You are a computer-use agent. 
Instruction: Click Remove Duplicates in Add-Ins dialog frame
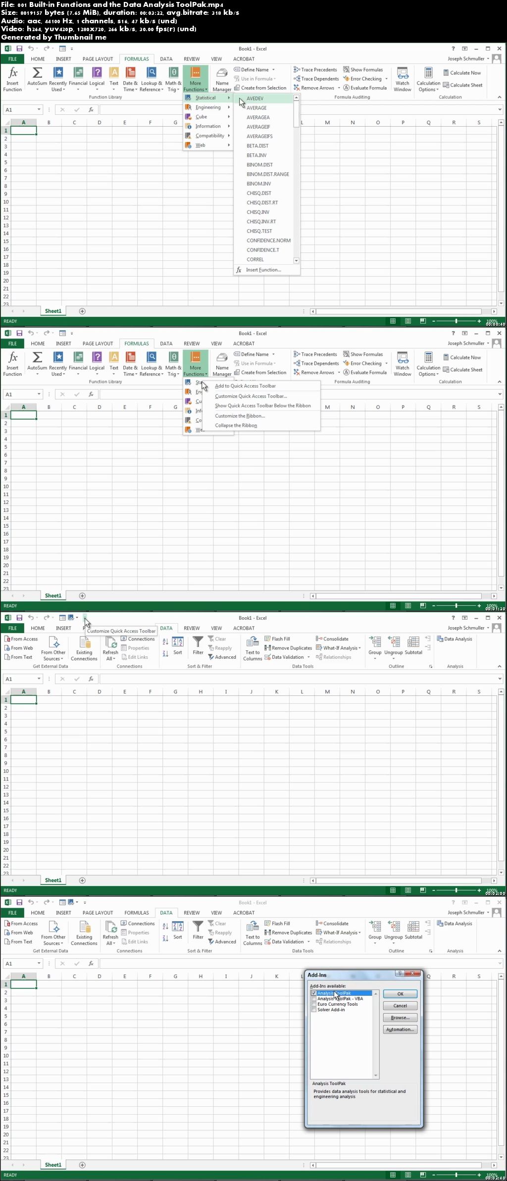[288, 933]
